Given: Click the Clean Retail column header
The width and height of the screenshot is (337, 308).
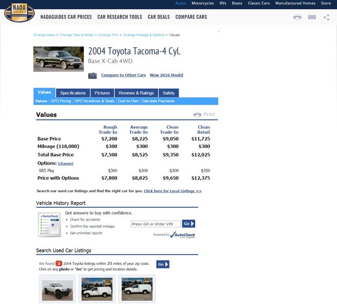Looking at the screenshot, I should pos(203,130).
